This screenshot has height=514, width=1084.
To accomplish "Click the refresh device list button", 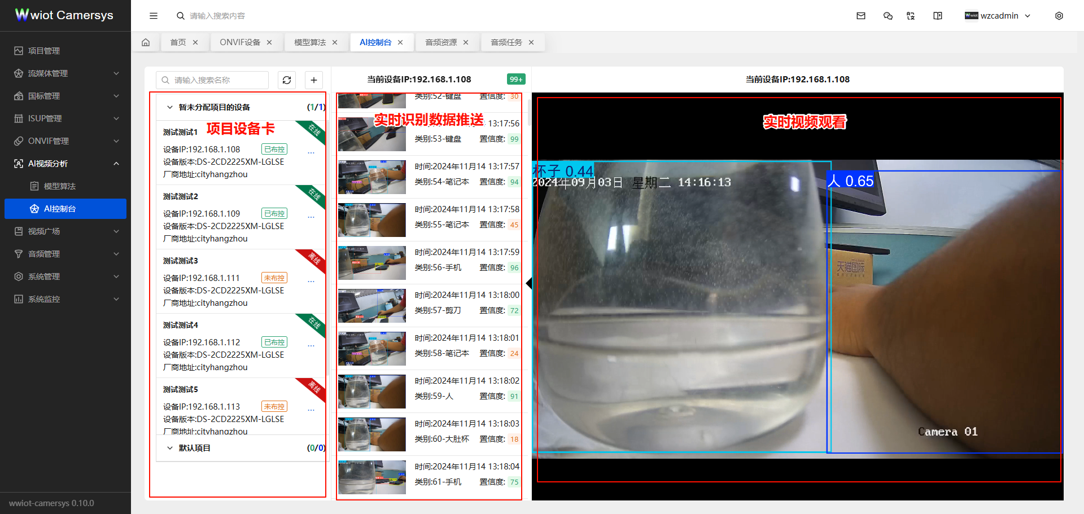I will (x=287, y=80).
